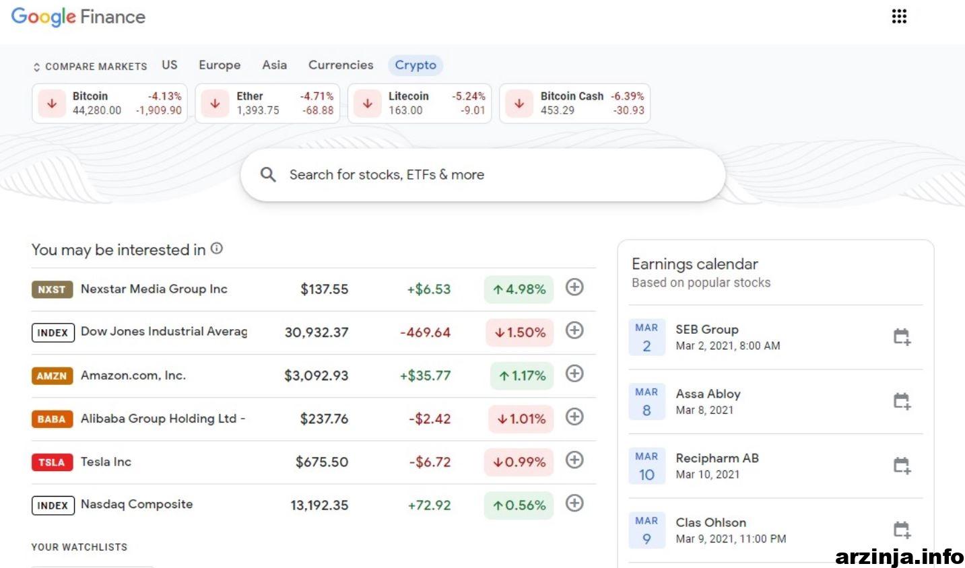
Task: Open the Google apps grid icon
Action: click(899, 16)
